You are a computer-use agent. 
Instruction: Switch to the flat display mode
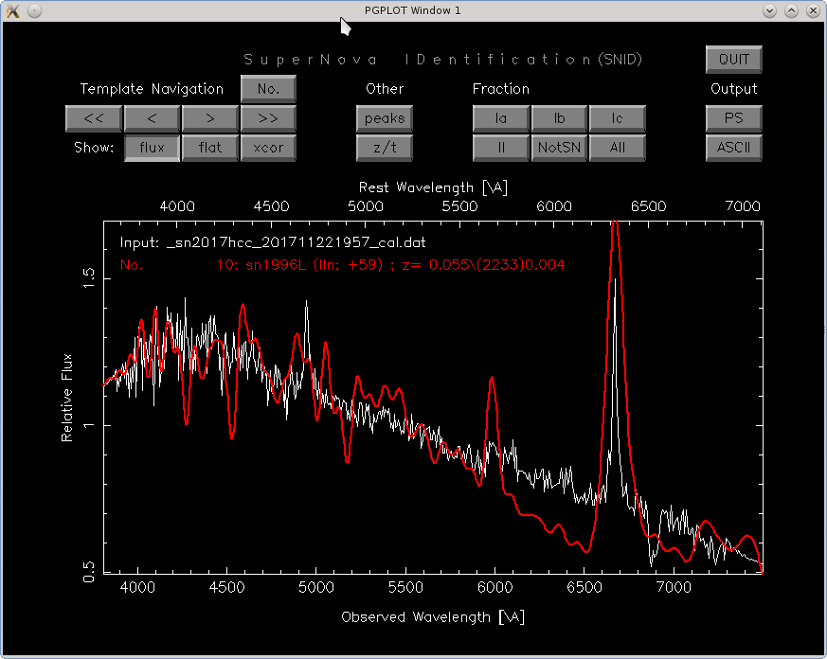[209, 148]
